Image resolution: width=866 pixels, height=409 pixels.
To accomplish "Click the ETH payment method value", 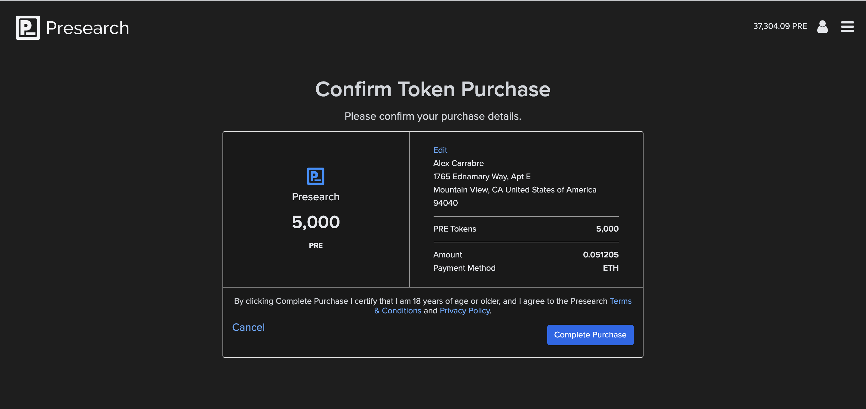I will (610, 268).
